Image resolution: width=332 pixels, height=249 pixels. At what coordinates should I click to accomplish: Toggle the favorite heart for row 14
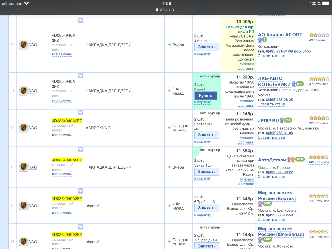click(81, 191)
